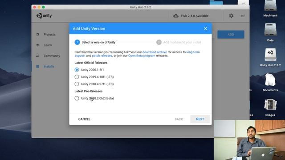This screenshot has width=285, height=160.
Task: Click the Documents desktop icon
Action: click(x=270, y=80)
